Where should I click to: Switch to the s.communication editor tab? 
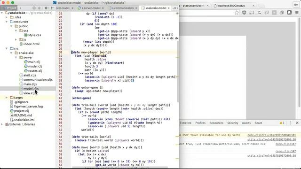[123, 8]
